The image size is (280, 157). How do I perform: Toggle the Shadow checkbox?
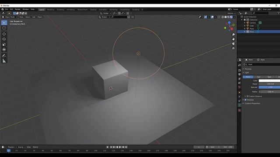[x=245, y=100]
